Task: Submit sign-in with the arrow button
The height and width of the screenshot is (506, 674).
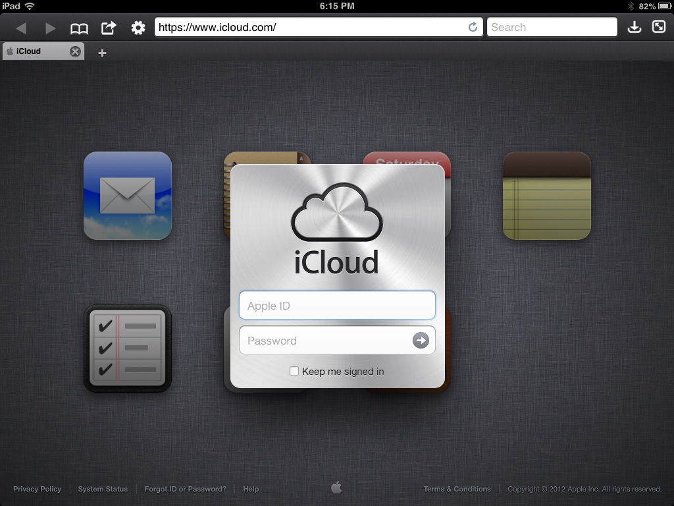Action: pos(421,341)
